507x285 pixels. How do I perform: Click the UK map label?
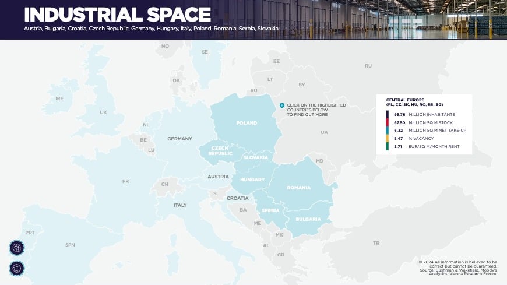coord(104,112)
